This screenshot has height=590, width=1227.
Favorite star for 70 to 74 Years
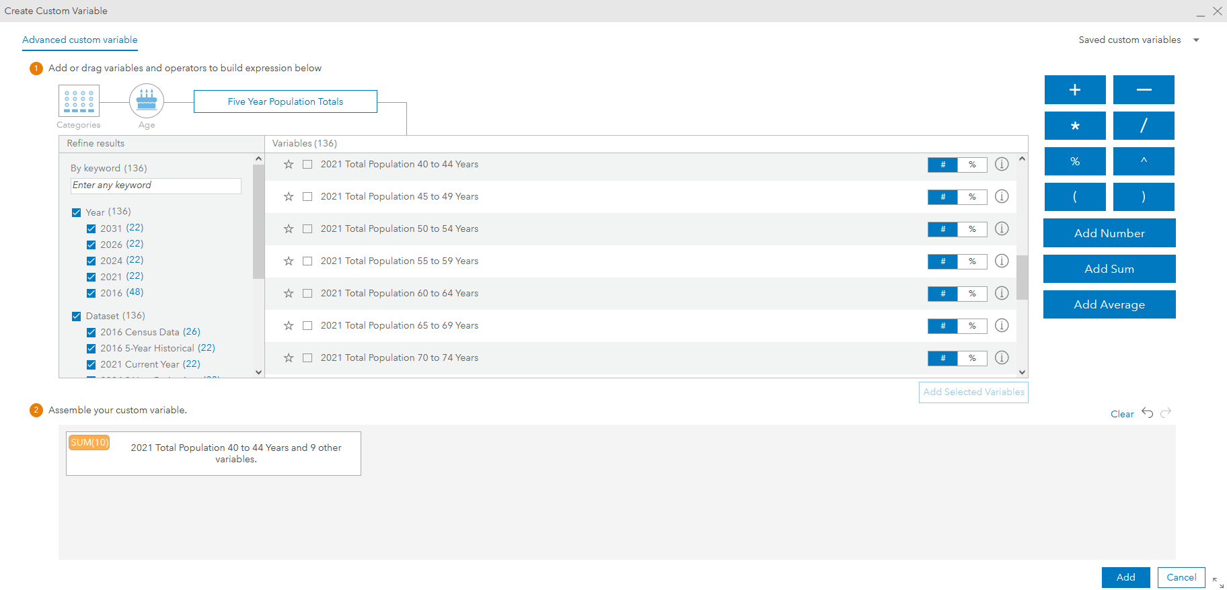[x=289, y=358]
